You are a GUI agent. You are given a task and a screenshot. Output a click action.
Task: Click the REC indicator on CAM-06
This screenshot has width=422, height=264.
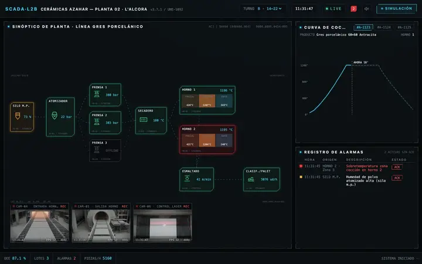pyautogui.click(x=186, y=207)
